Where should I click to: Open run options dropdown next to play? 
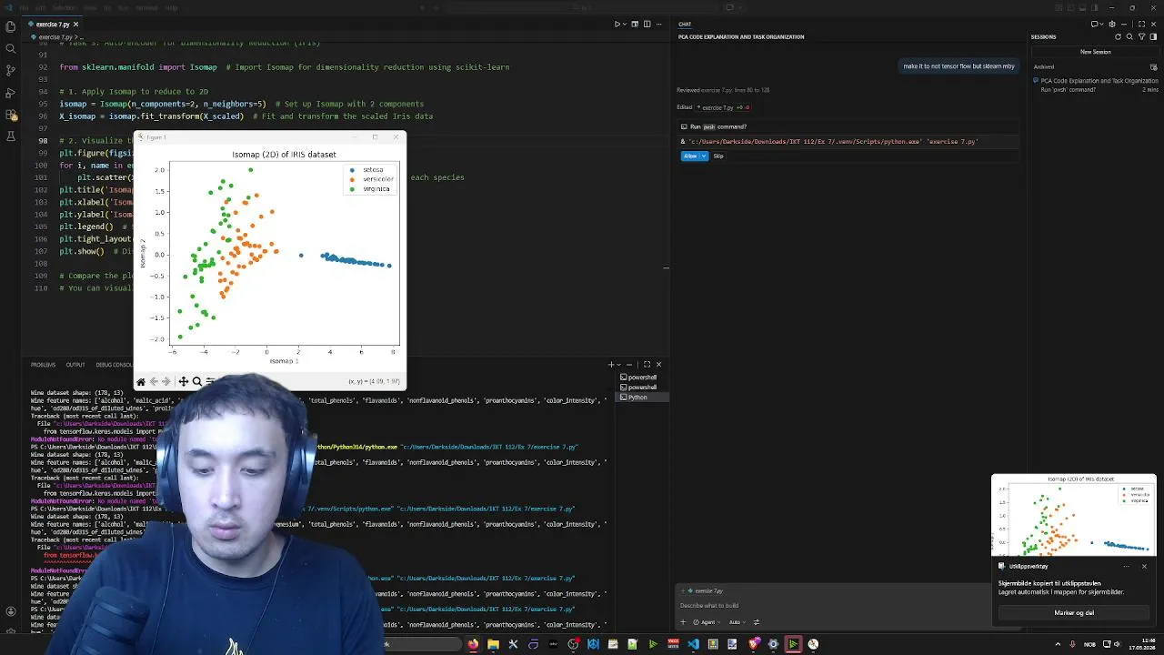pos(625,24)
